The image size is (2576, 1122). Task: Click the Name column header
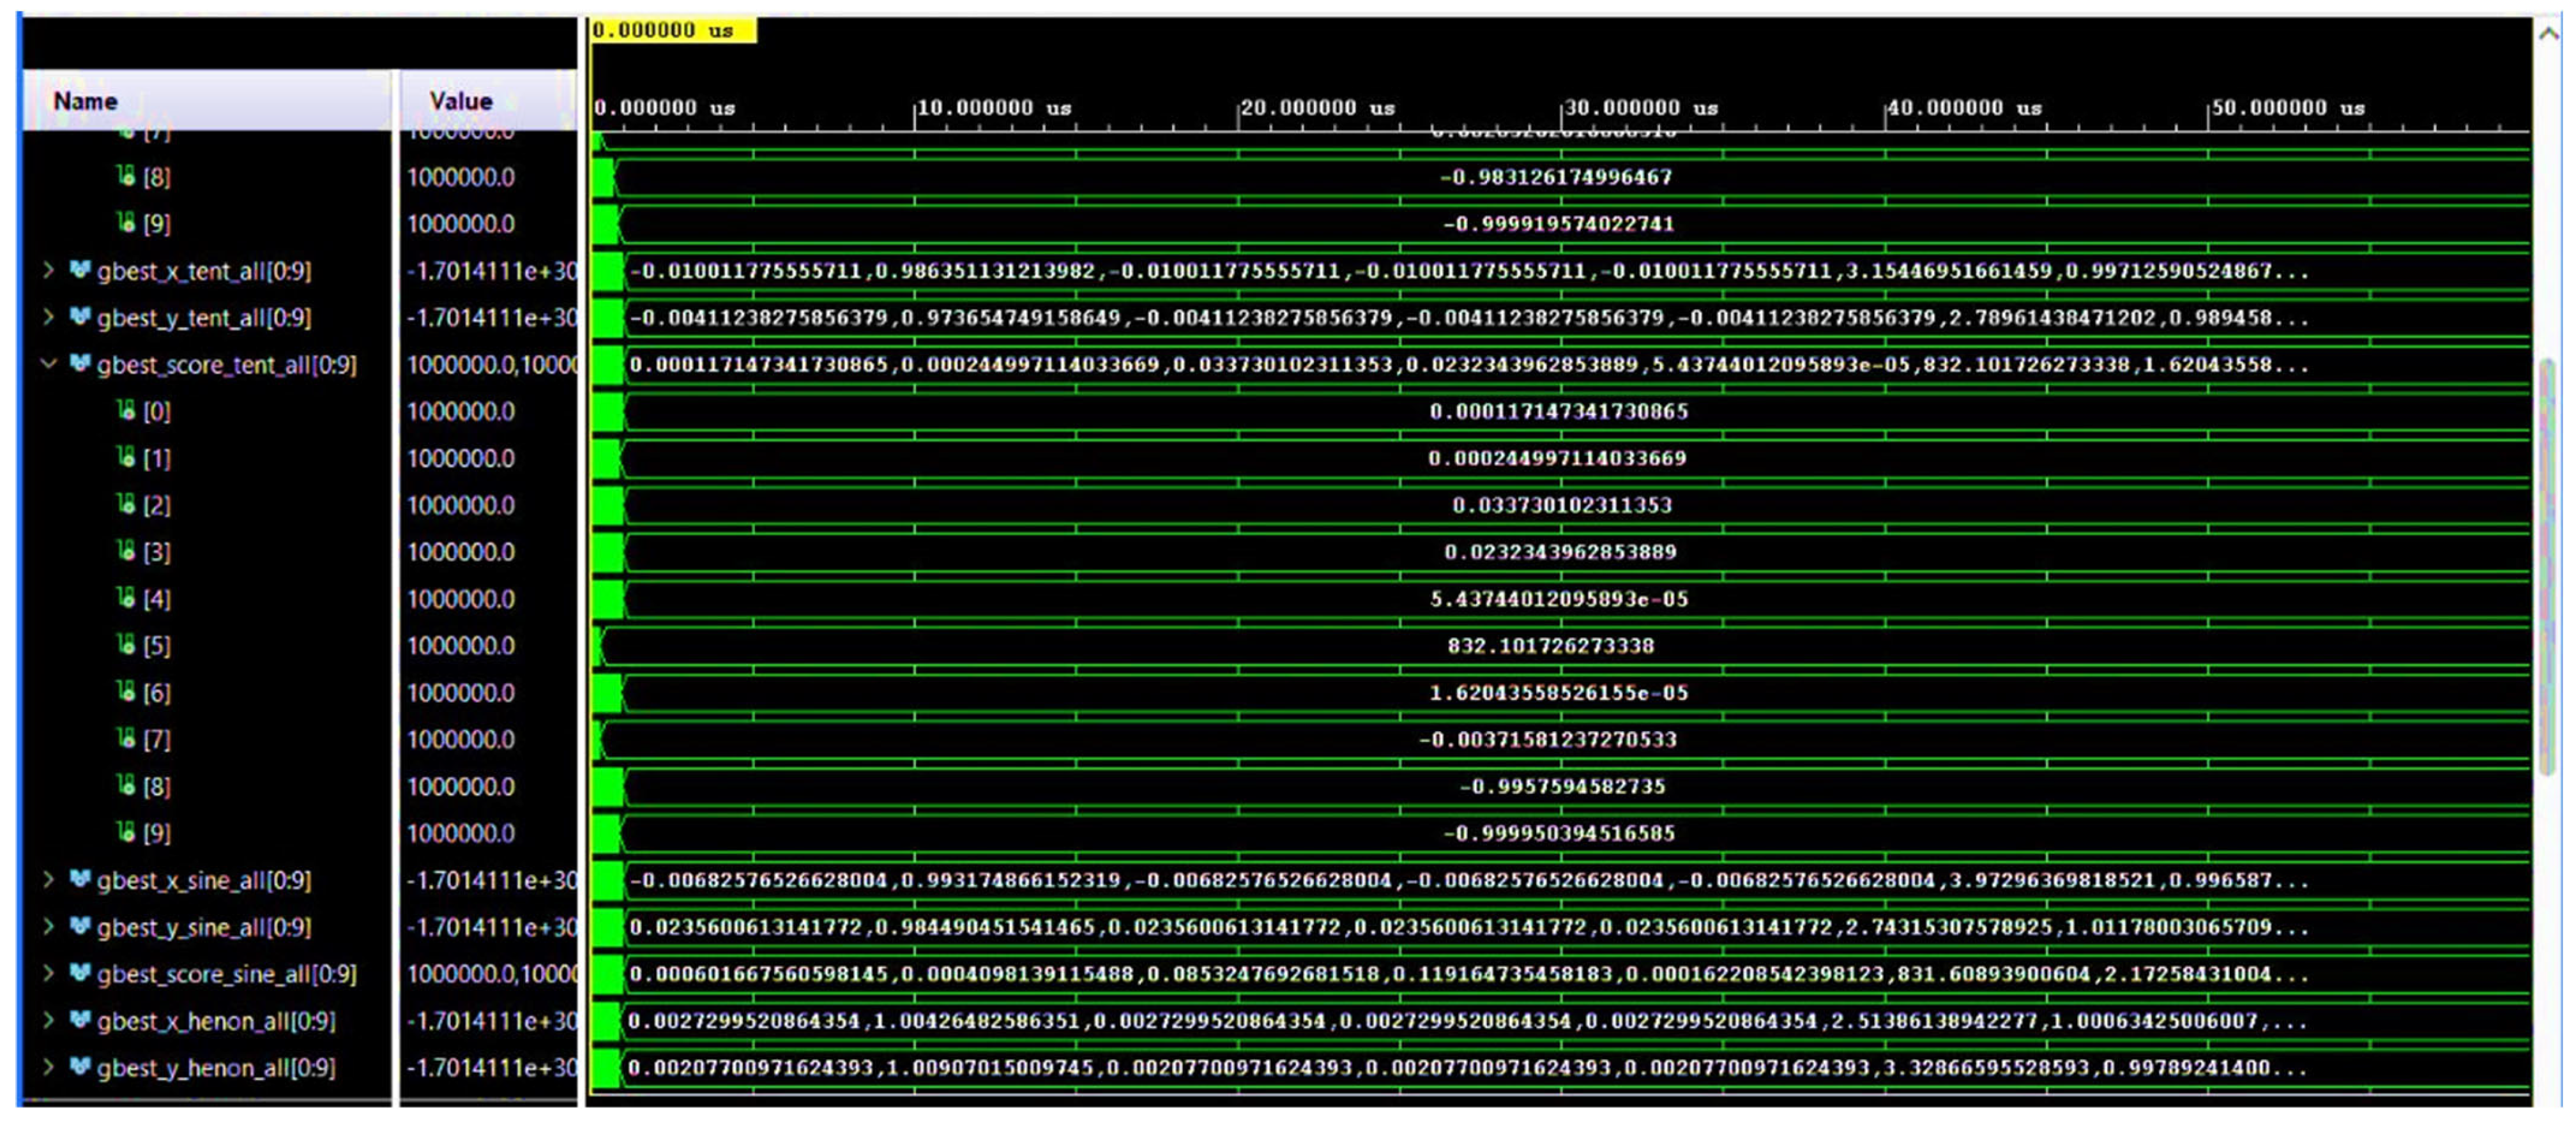pyautogui.click(x=85, y=101)
